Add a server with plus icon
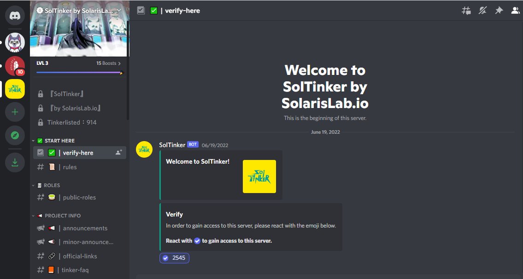This screenshot has height=279, width=523. click(x=15, y=112)
